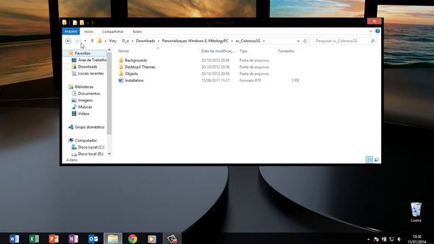Open Área de Trabalho in the sidebar
The width and height of the screenshot is (434, 244).
tap(92, 60)
